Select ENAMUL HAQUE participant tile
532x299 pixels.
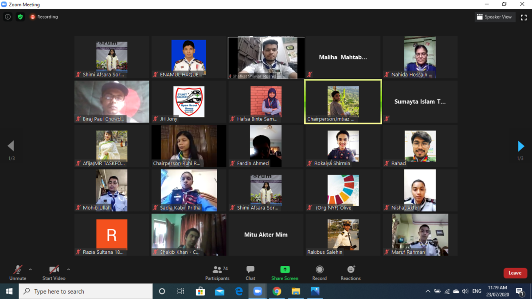(189, 57)
